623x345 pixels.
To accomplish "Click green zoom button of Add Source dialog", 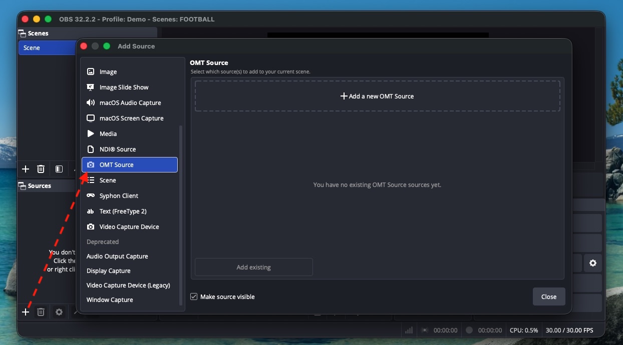I will click(107, 46).
